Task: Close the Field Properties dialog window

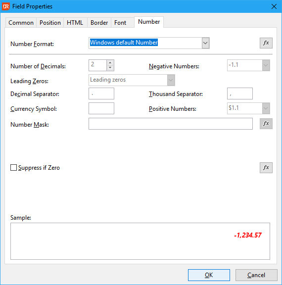Action: click(274, 6)
